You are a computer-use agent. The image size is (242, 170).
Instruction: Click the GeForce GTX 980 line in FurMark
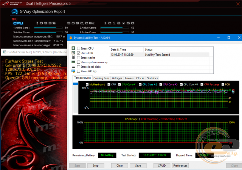(x=33, y=66)
